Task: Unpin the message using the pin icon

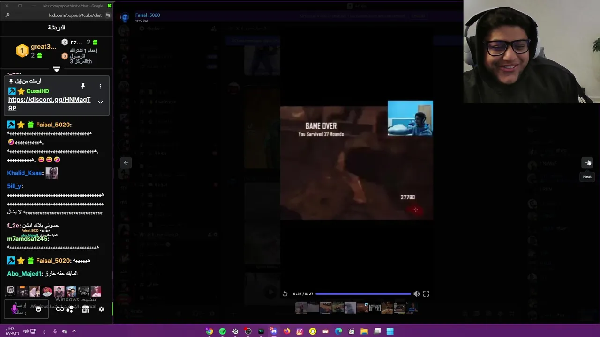Action: tap(83, 86)
